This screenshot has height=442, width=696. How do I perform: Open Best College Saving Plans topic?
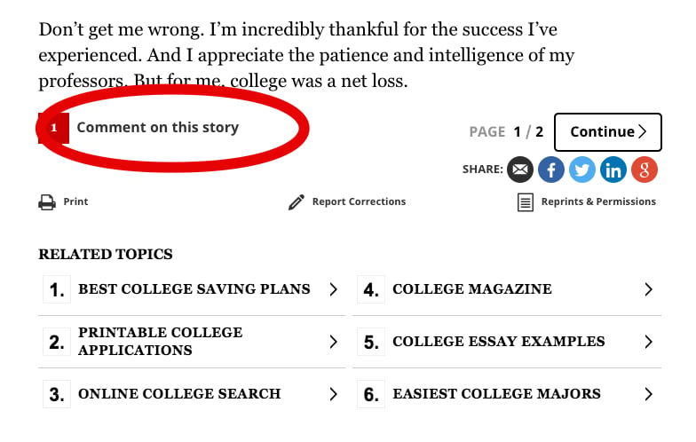[192, 289]
